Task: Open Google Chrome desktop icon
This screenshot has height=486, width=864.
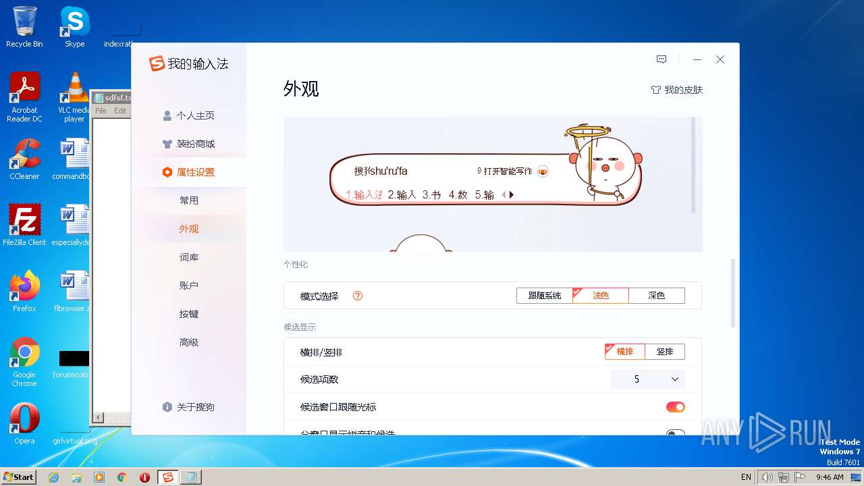Action: pyautogui.click(x=24, y=362)
